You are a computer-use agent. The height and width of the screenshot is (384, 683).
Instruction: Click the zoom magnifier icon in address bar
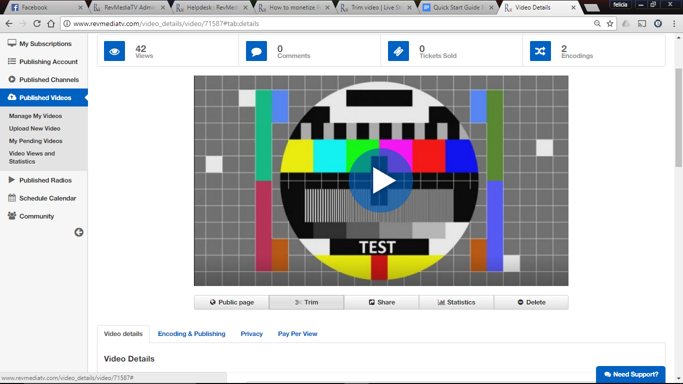point(597,23)
